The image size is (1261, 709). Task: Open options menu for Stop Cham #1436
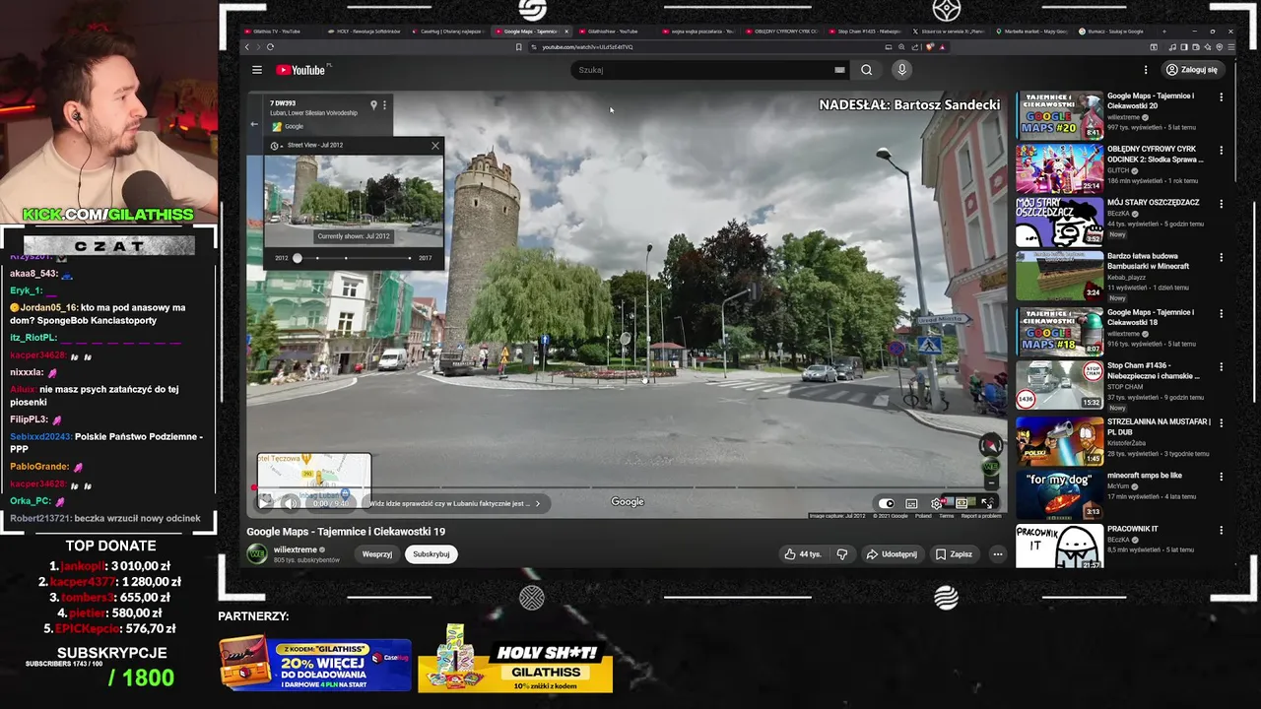1221,367
